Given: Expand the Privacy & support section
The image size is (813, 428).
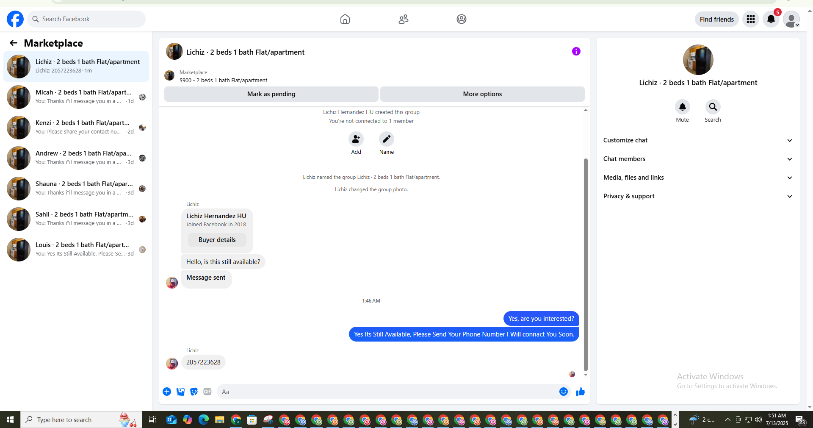Looking at the screenshot, I should click(x=698, y=196).
